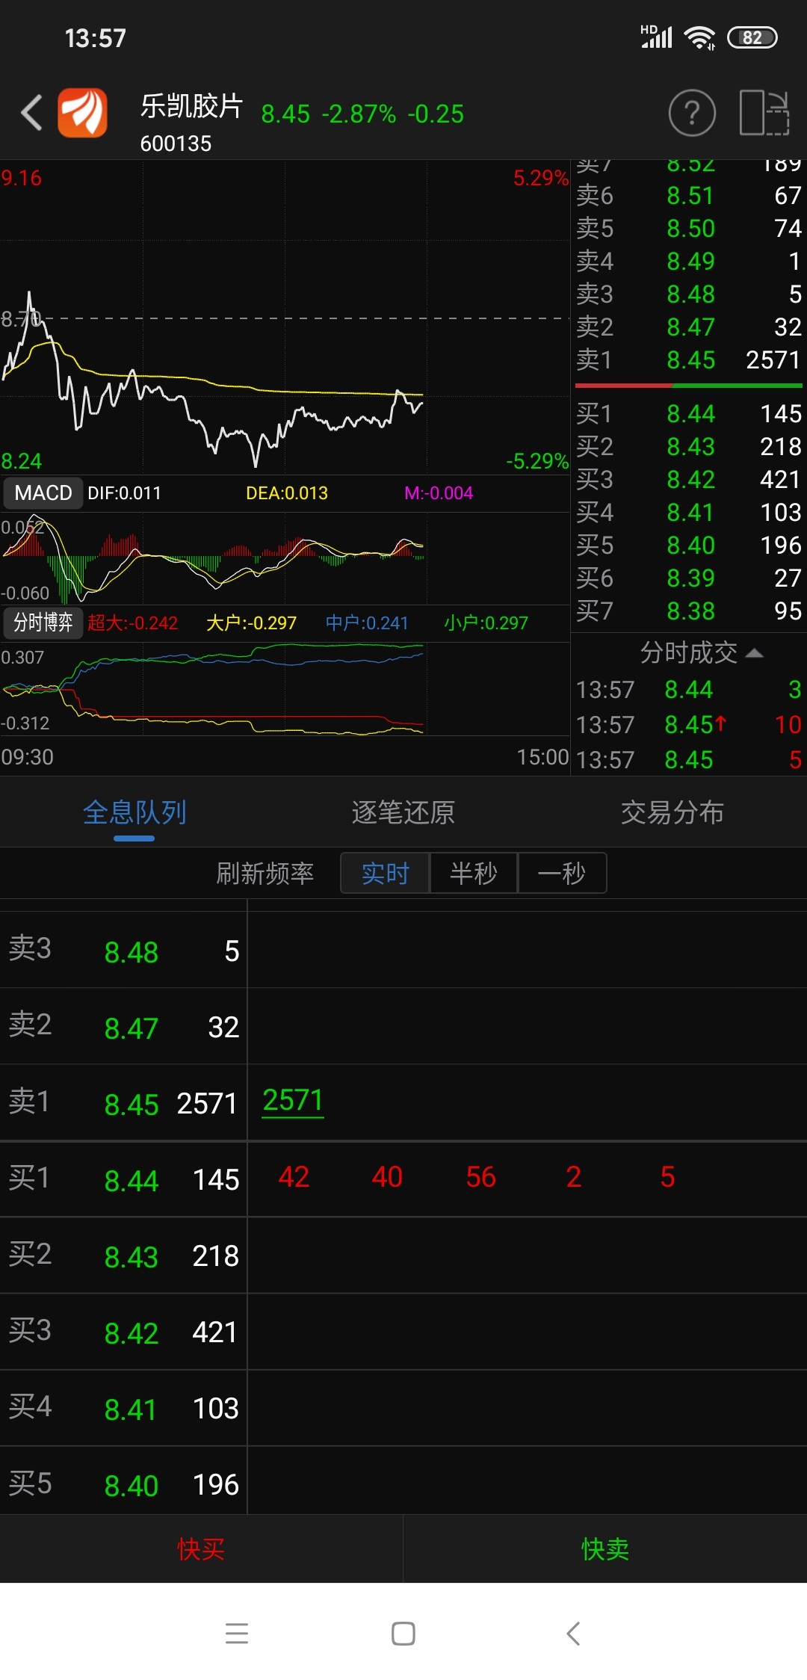The width and height of the screenshot is (807, 1680).
Task: Tap the queued buy order 42
Action: 294,1177
